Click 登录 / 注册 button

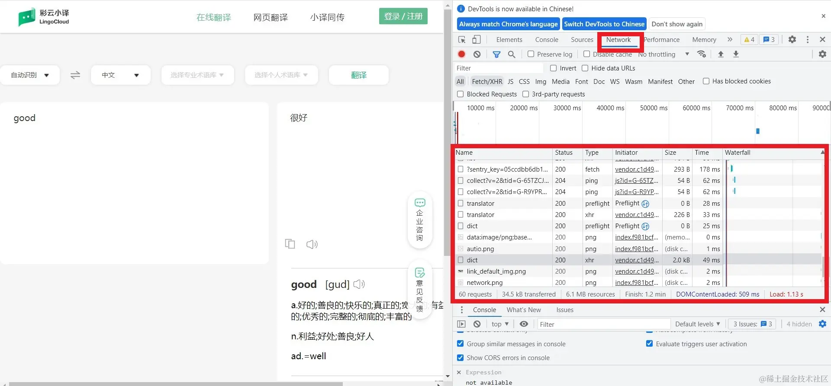click(x=403, y=16)
